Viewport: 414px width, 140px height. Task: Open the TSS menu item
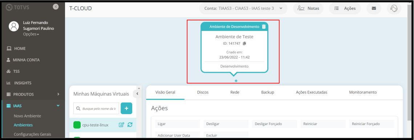point(13,71)
